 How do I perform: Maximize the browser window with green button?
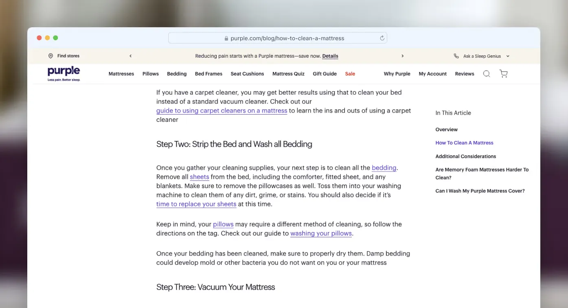(55, 38)
